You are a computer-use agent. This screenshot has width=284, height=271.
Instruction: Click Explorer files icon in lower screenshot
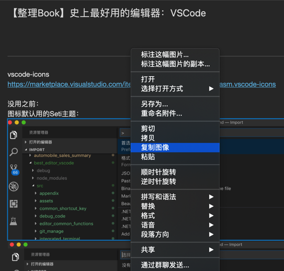coord(15,257)
